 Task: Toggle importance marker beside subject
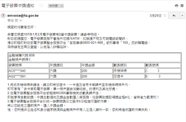[x=41, y=6]
